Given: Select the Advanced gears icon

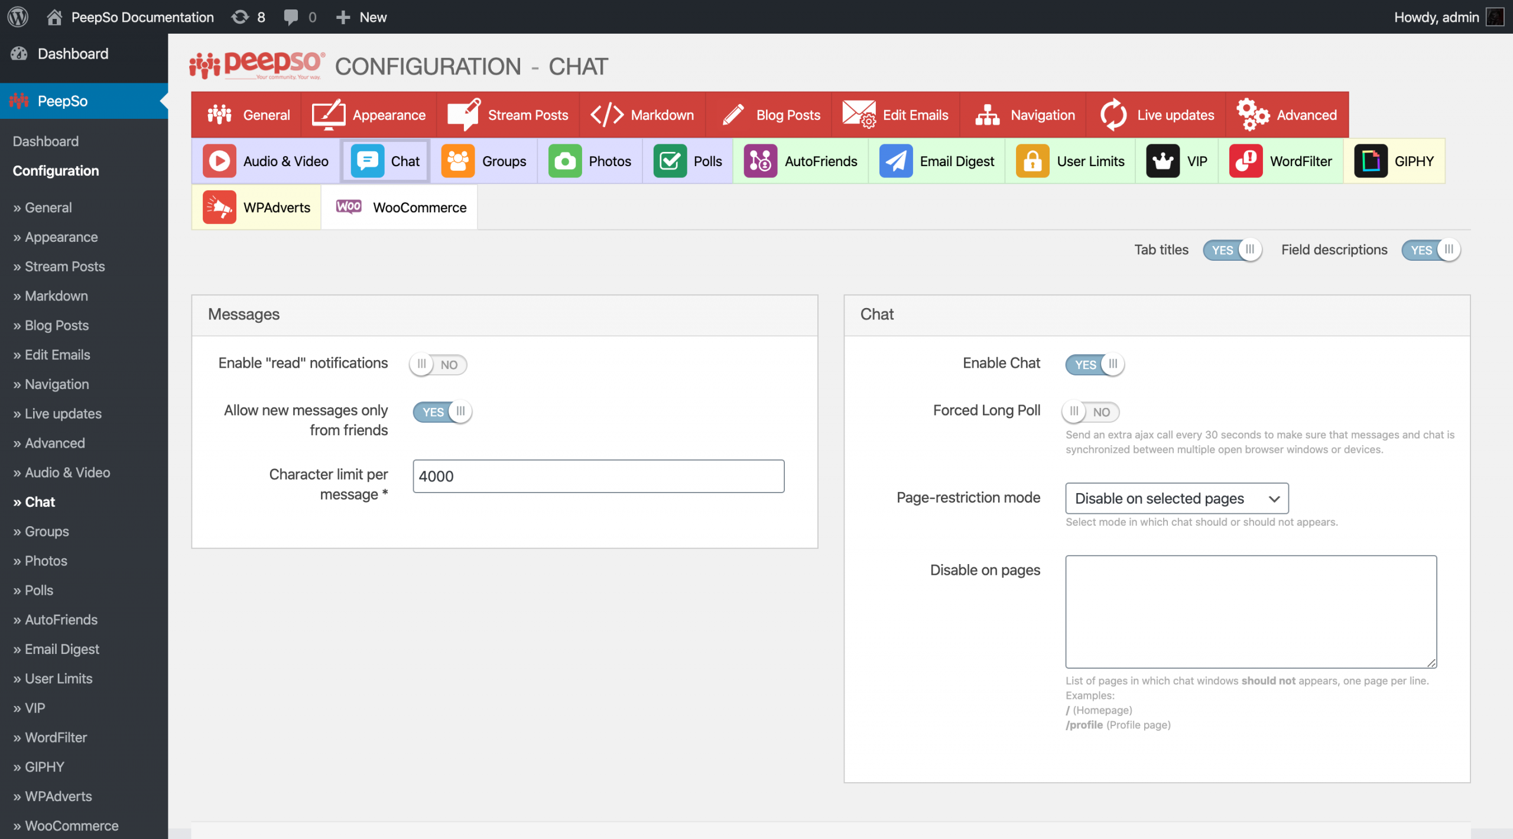Looking at the screenshot, I should (1252, 115).
